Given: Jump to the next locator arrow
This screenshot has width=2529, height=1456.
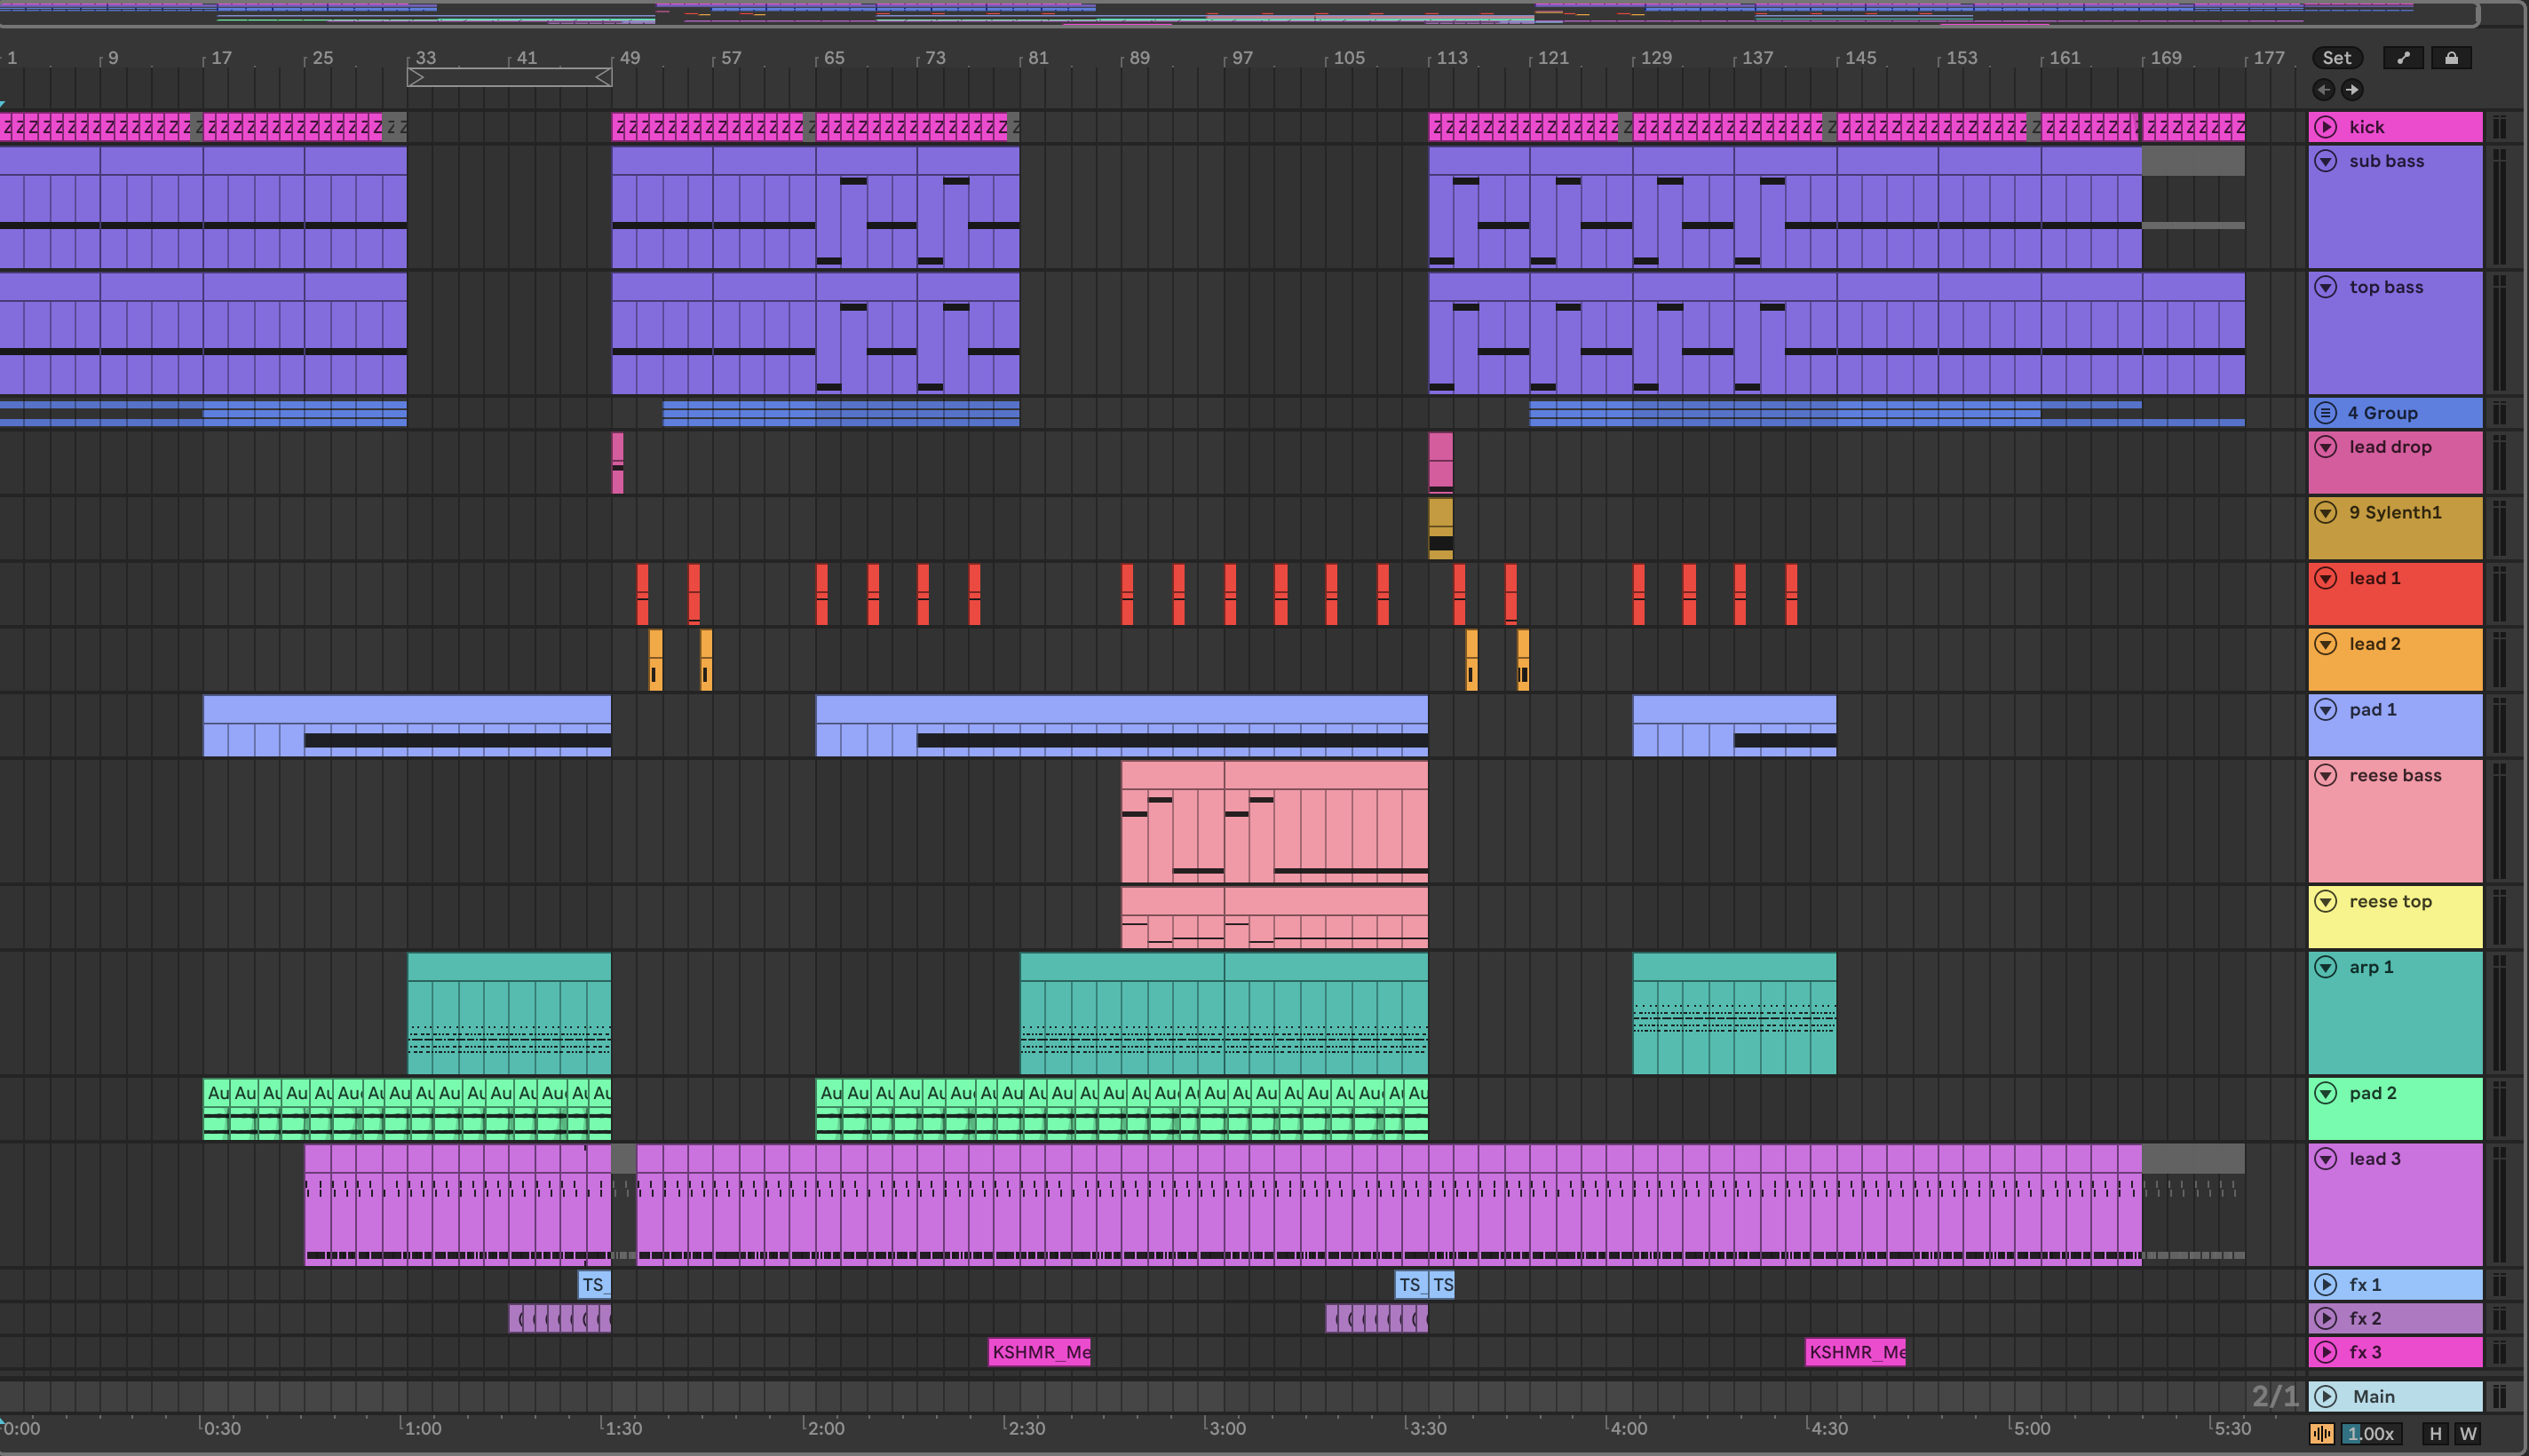Looking at the screenshot, I should [x=2352, y=90].
